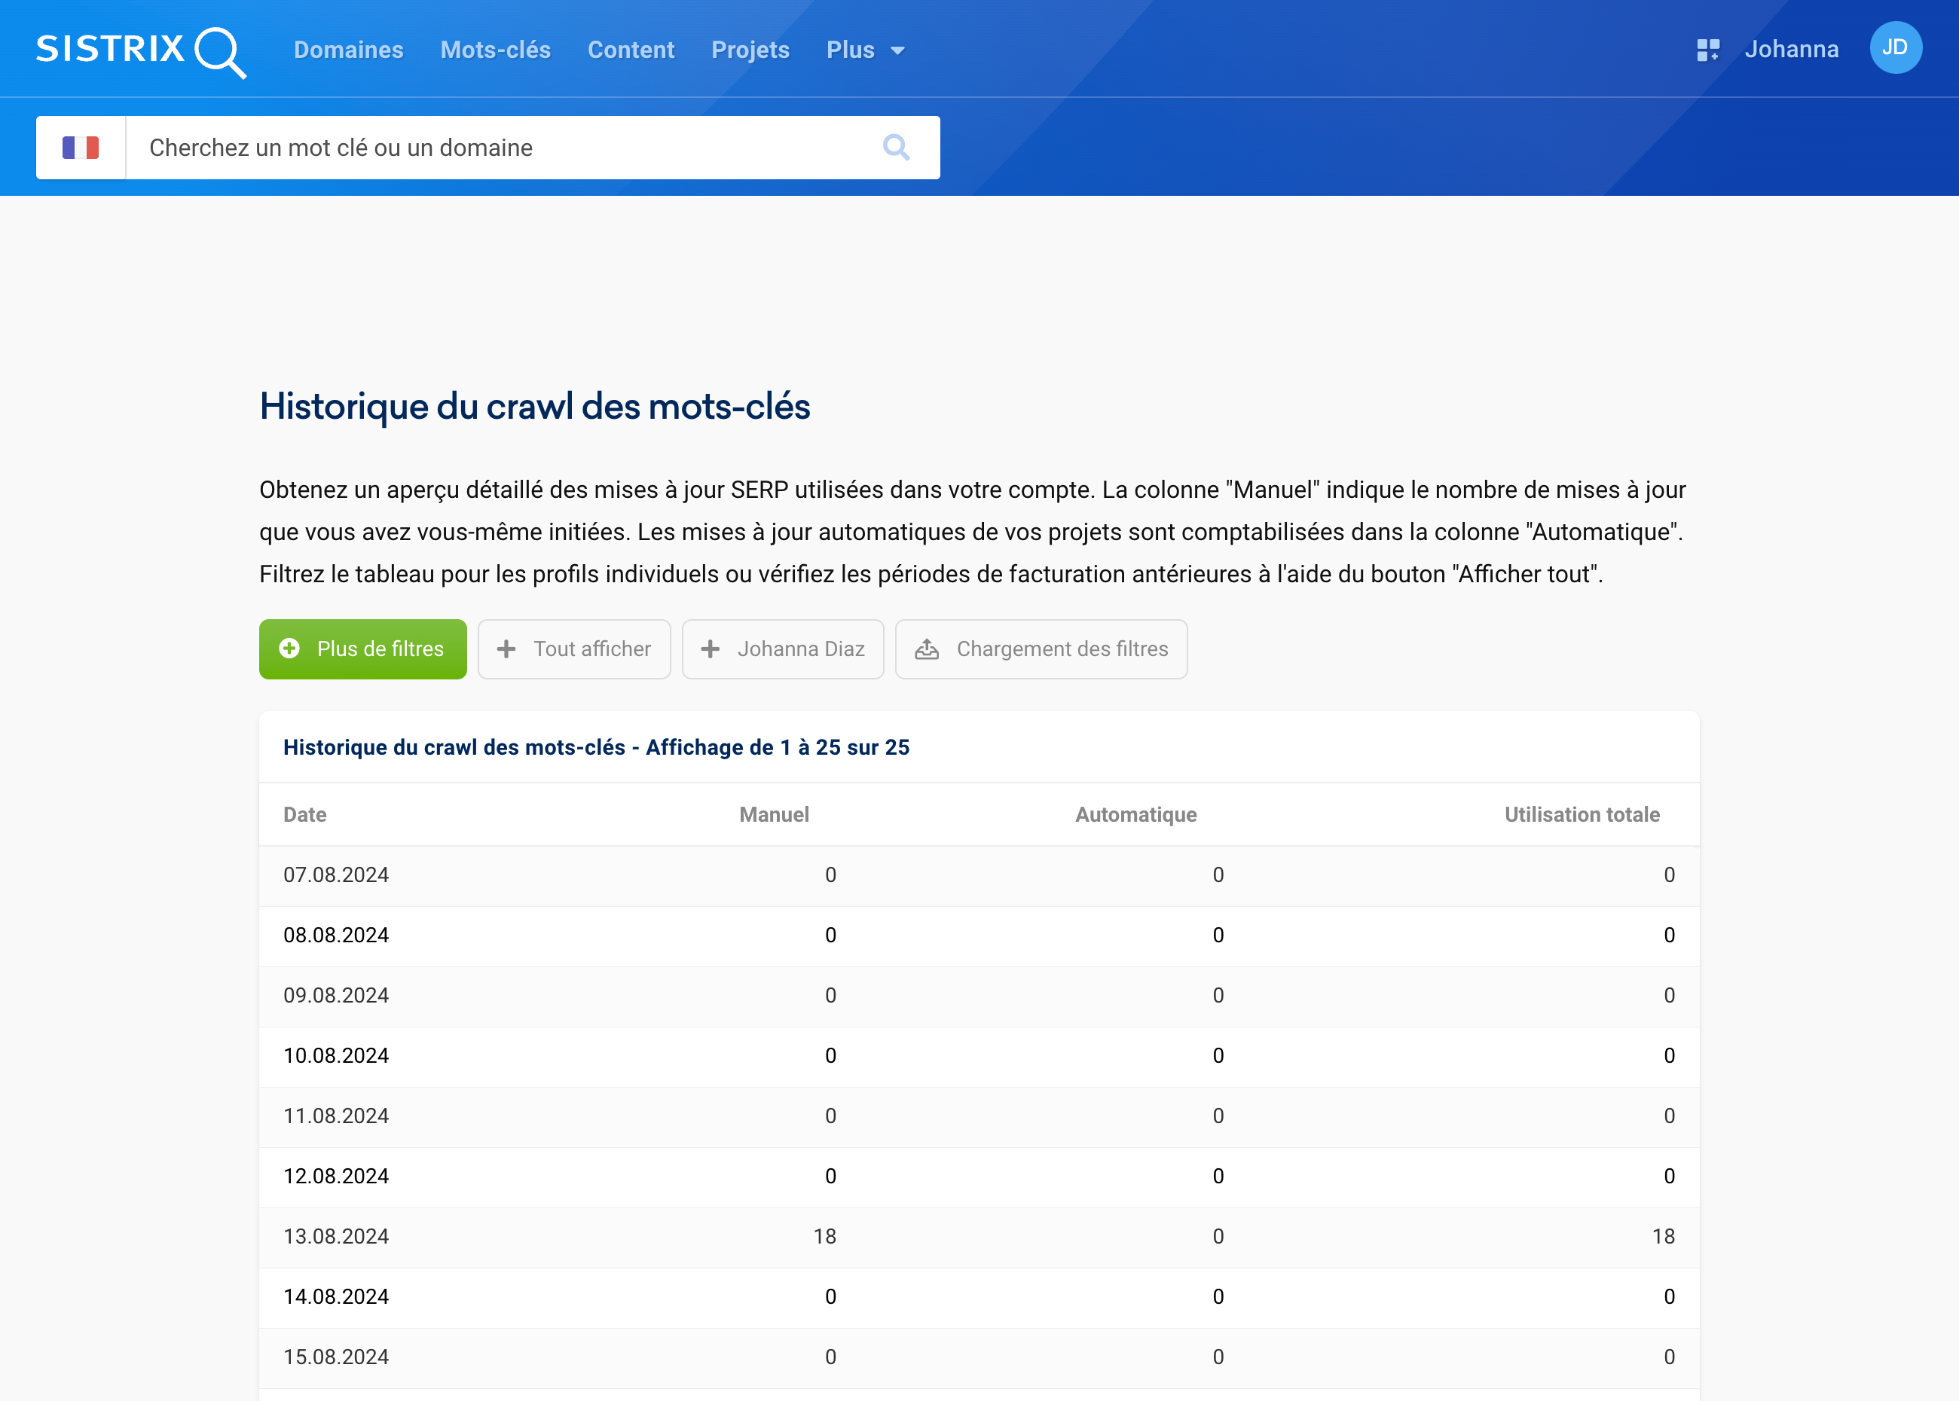This screenshot has width=1959, height=1401.
Task: Click the Automatique column header
Action: pyautogui.click(x=1135, y=814)
